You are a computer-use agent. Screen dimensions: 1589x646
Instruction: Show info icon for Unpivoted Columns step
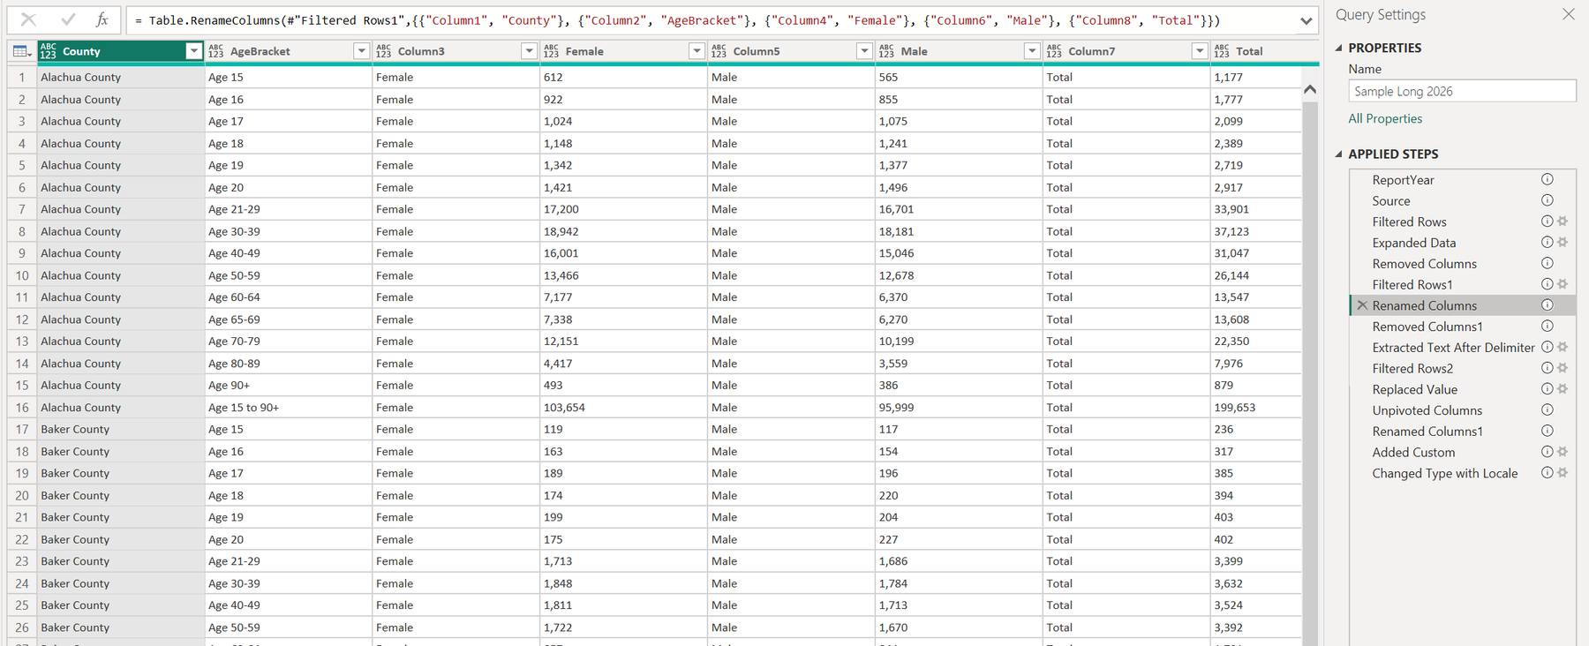click(1548, 410)
